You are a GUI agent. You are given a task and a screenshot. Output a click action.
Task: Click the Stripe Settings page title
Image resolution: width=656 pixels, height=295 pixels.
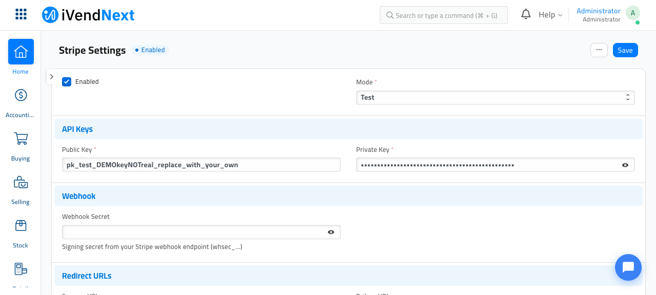pos(92,50)
